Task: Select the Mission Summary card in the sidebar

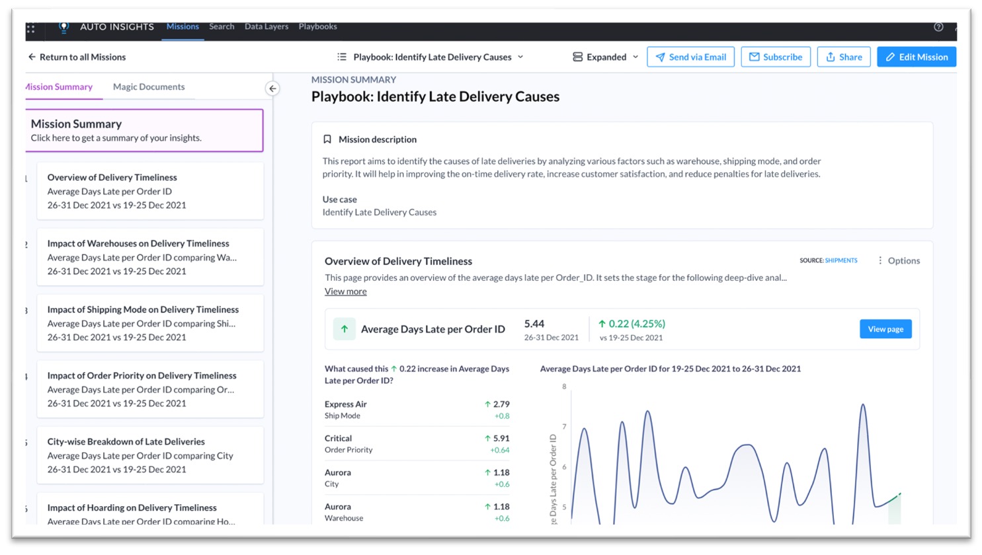Action: [x=144, y=130]
